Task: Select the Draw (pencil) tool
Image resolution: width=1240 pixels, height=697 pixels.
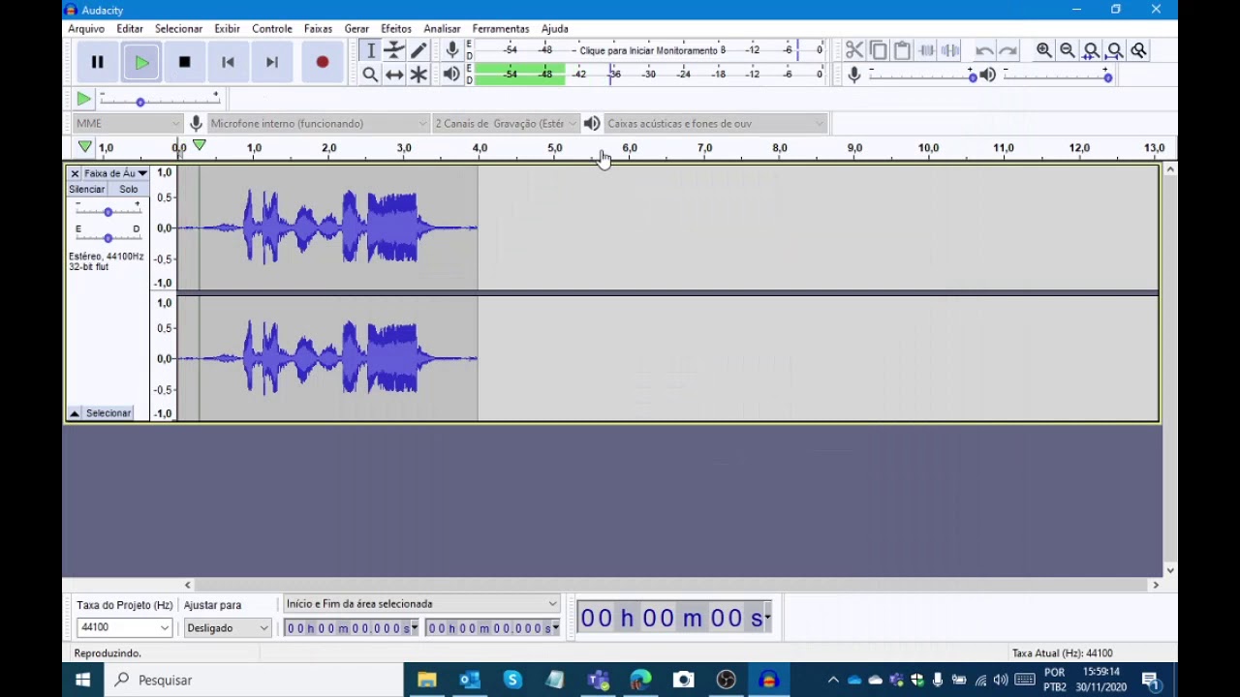Action: click(x=418, y=50)
